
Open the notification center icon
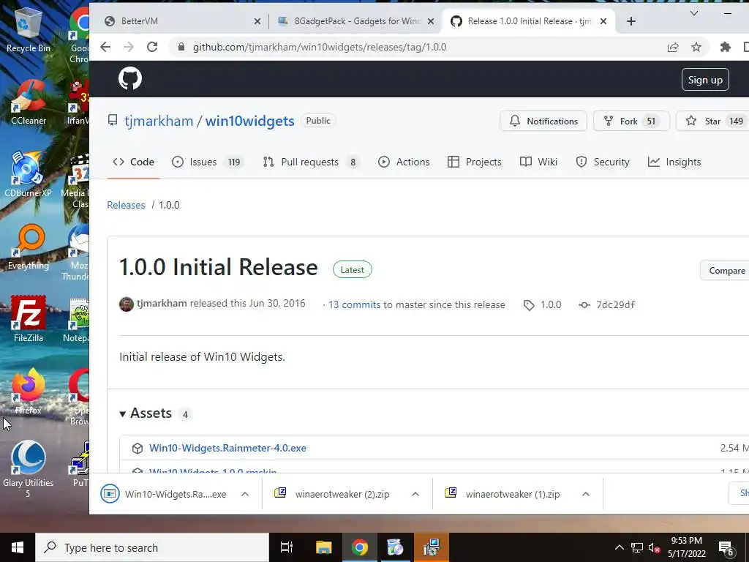tap(726, 548)
